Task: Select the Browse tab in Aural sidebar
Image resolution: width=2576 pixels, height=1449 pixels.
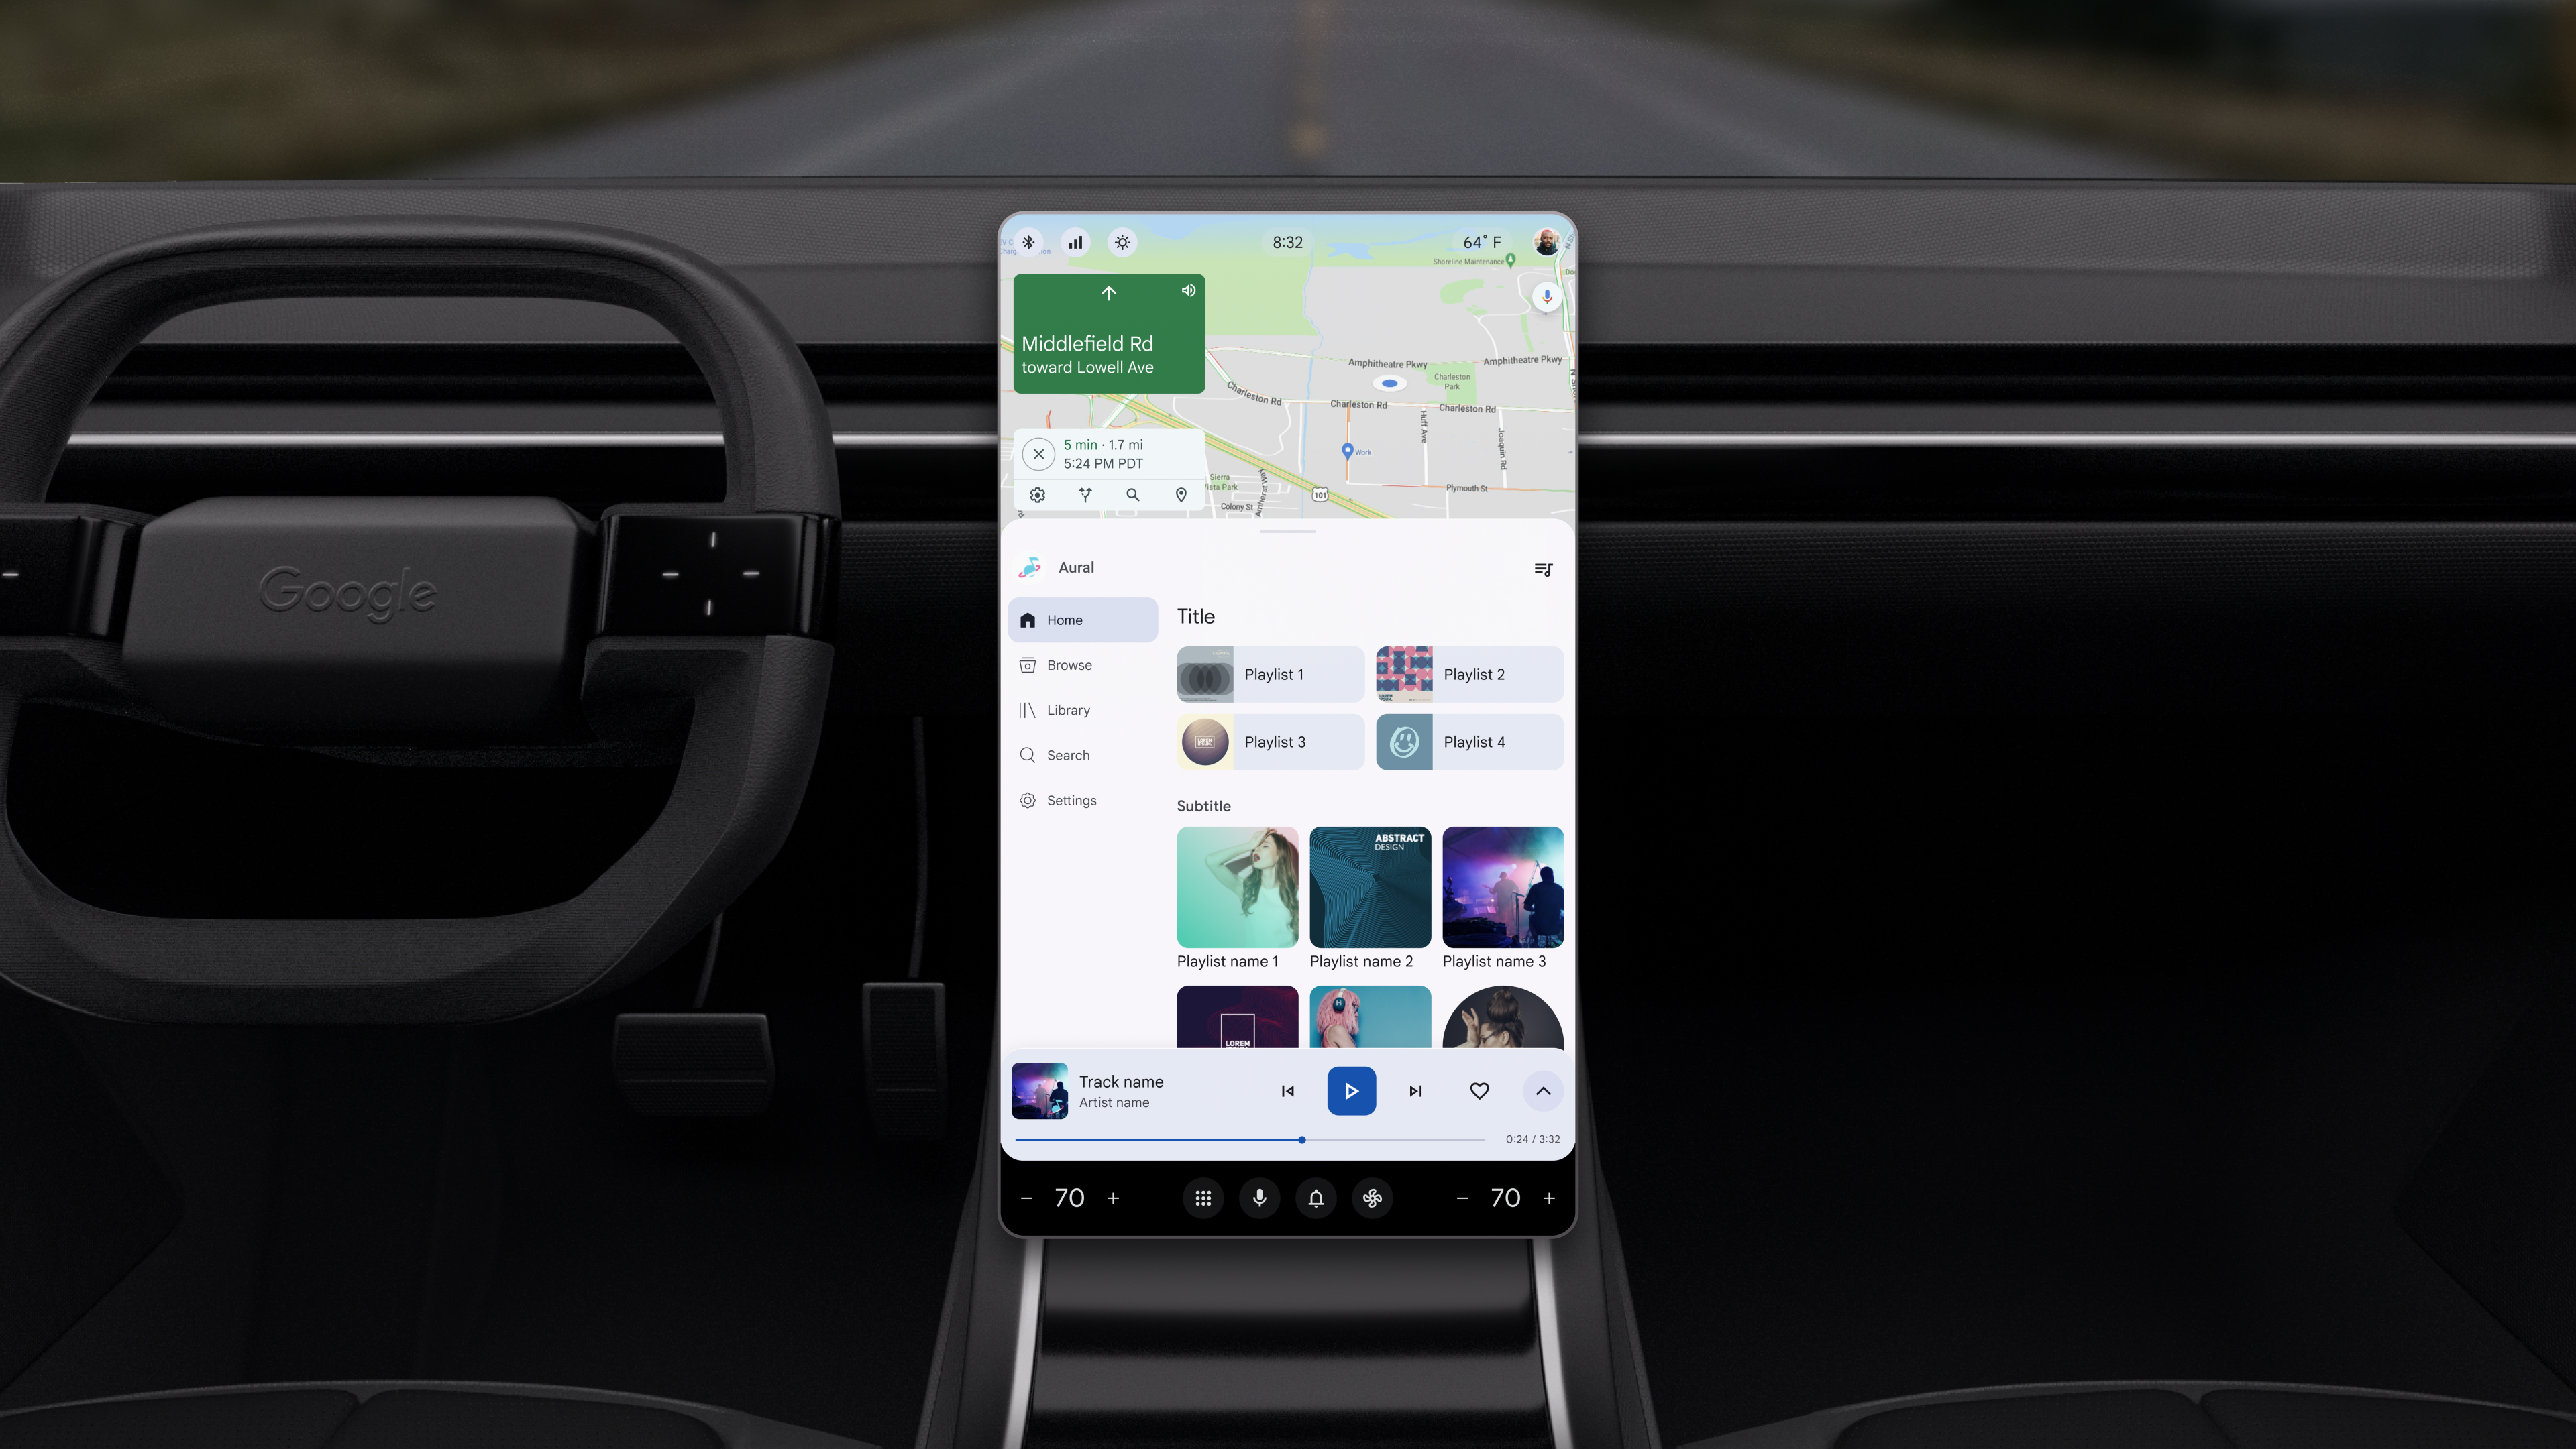Action: (1069, 663)
